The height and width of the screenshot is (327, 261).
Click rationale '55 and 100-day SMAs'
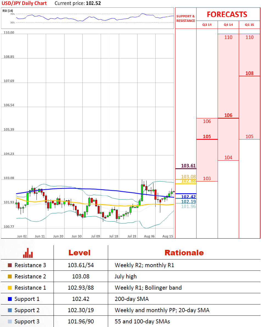pos(142,322)
